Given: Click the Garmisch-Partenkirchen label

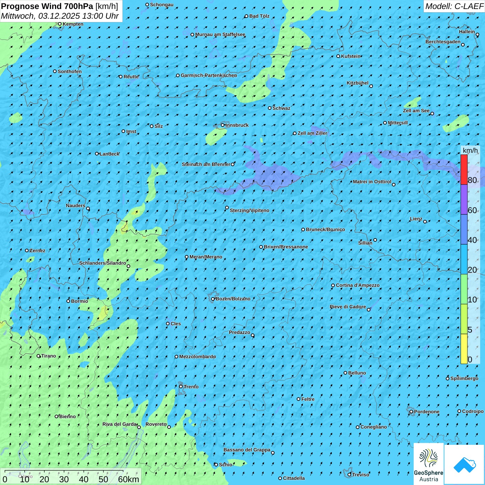Looking at the screenshot, I should 209,75.
